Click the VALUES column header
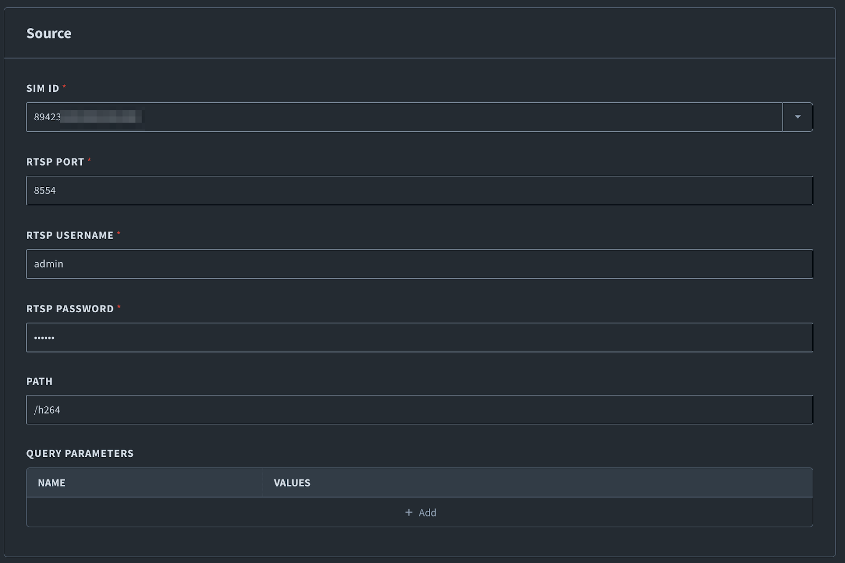The width and height of the screenshot is (845, 563). 292,482
